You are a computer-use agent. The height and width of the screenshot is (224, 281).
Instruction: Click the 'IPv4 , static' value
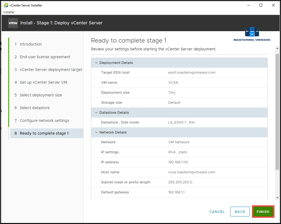click(x=178, y=152)
